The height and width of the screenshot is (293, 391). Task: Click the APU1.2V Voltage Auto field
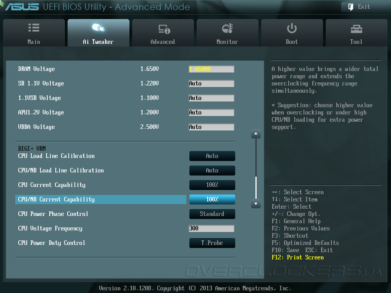tap(212, 113)
